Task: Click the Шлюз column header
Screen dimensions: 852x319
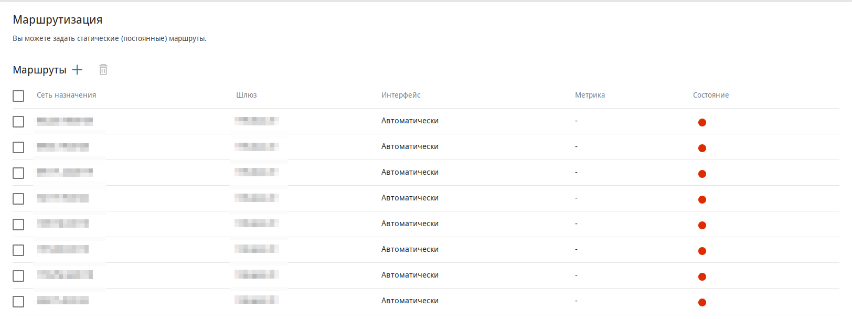Action: point(246,95)
